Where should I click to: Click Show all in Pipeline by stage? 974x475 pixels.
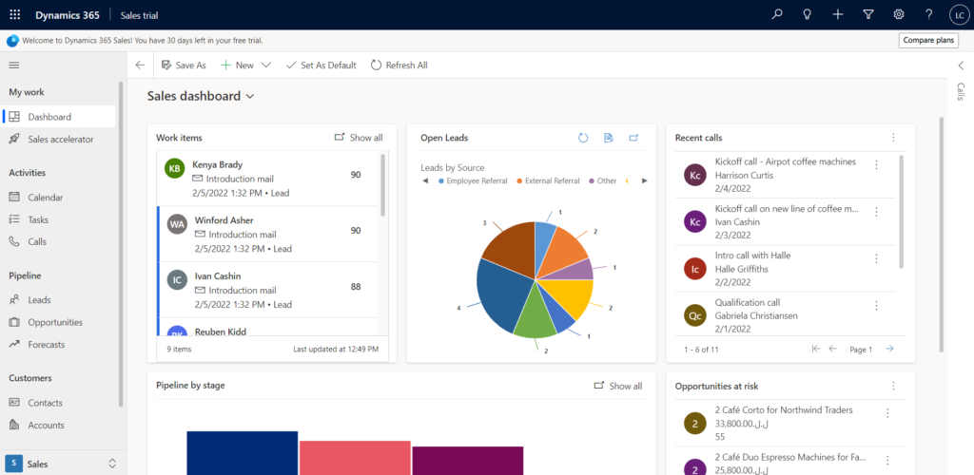pos(618,386)
